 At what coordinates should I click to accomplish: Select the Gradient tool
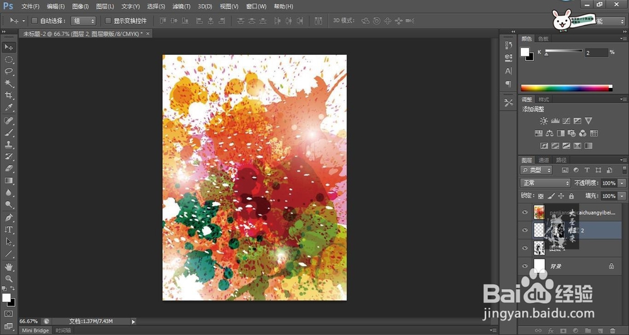pos(9,181)
